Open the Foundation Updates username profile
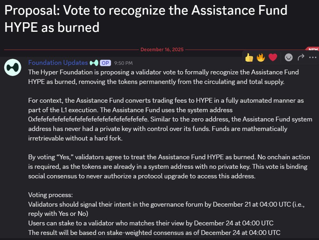The width and height of the screenshot is (319, 240). click(58, 63)
